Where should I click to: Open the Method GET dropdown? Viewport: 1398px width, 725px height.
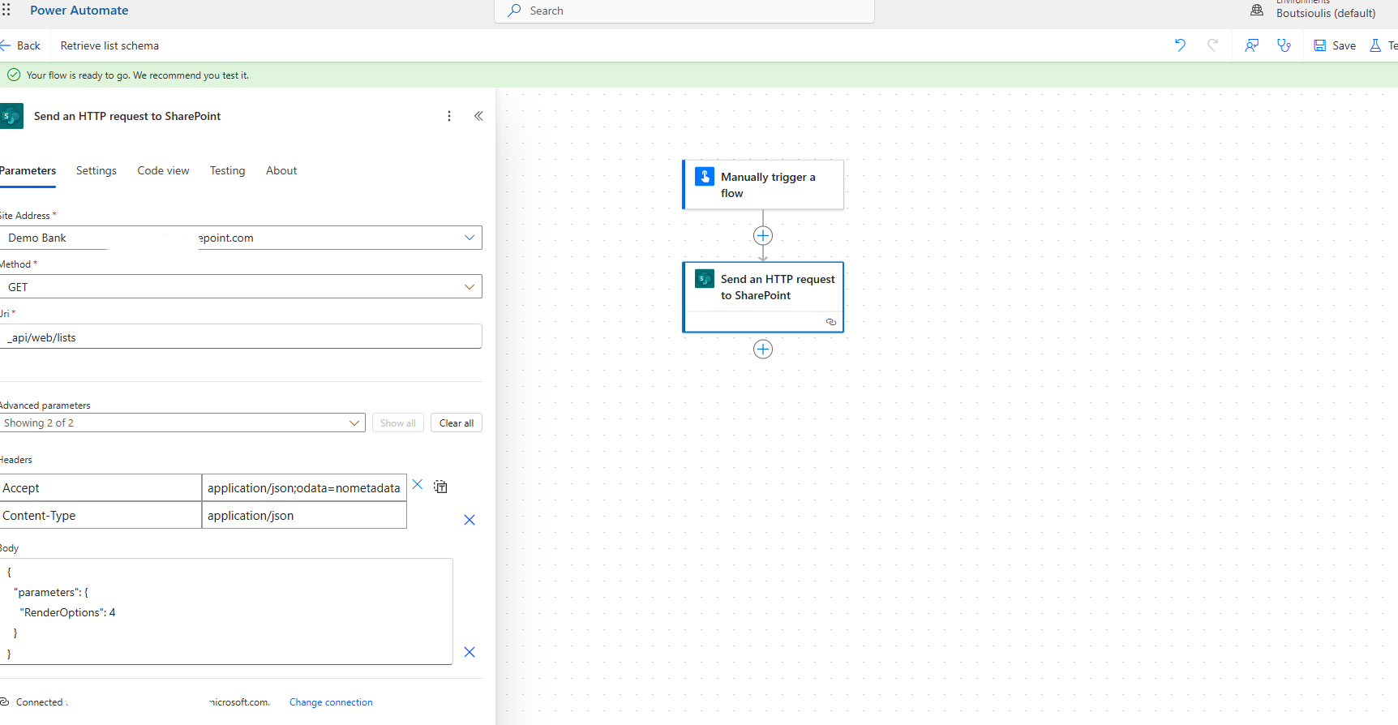click(469, 287)
